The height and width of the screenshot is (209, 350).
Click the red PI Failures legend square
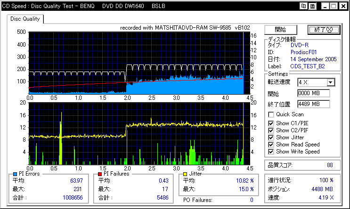click(x=99, y=174)
